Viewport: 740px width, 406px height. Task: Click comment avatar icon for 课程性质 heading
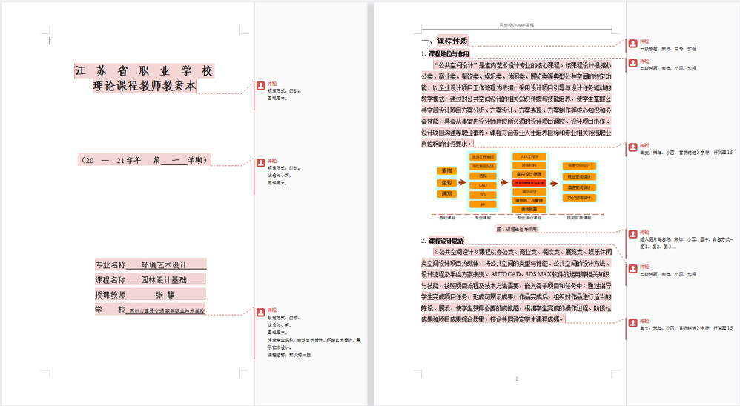(x=632, y=44)
